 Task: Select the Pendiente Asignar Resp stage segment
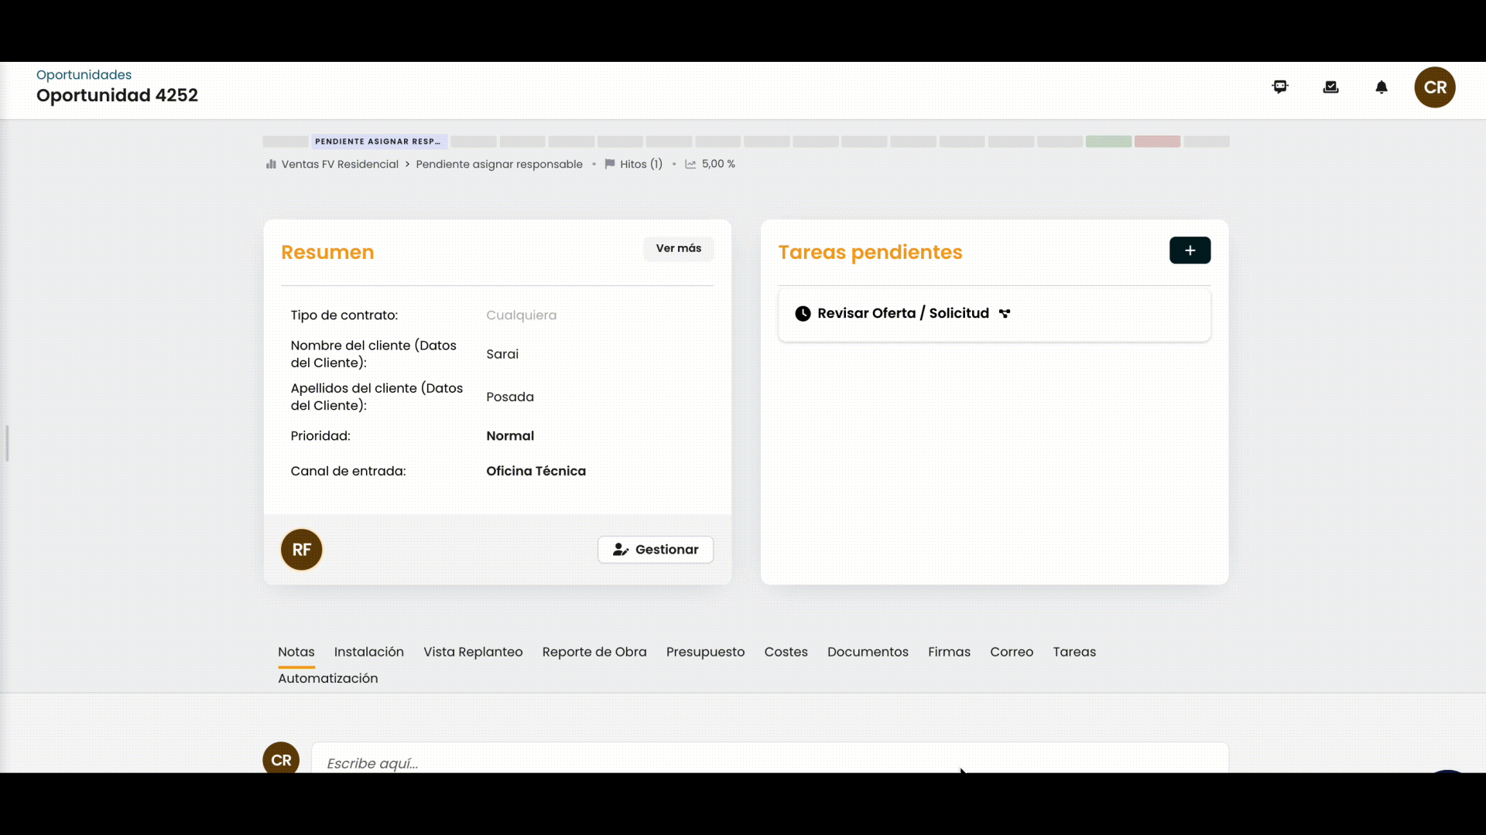click(x=379, y=141)
